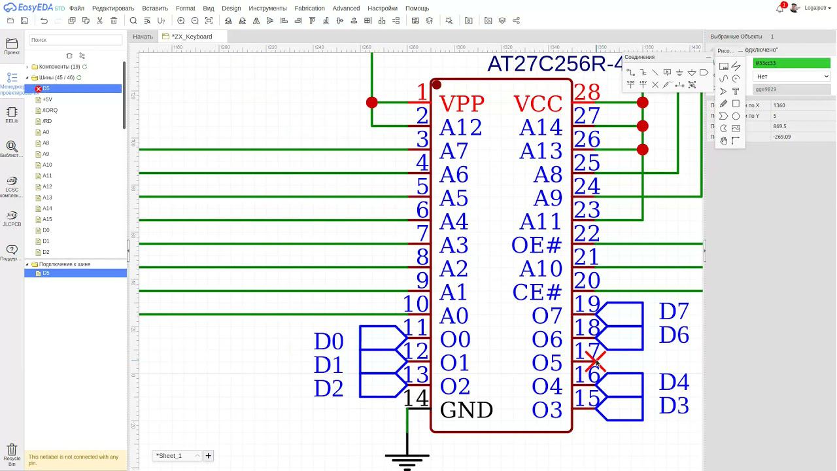The height and width of the screenshot is (471, 837).
Task: Open the EELib library panel
Action: 12,115
